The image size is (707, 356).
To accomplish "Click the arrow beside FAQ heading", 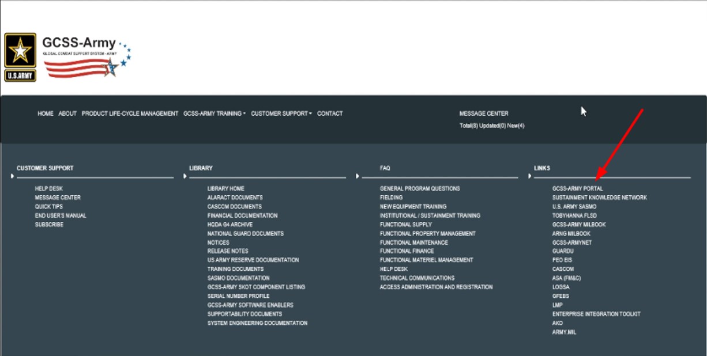I will (x=358, y=176).
